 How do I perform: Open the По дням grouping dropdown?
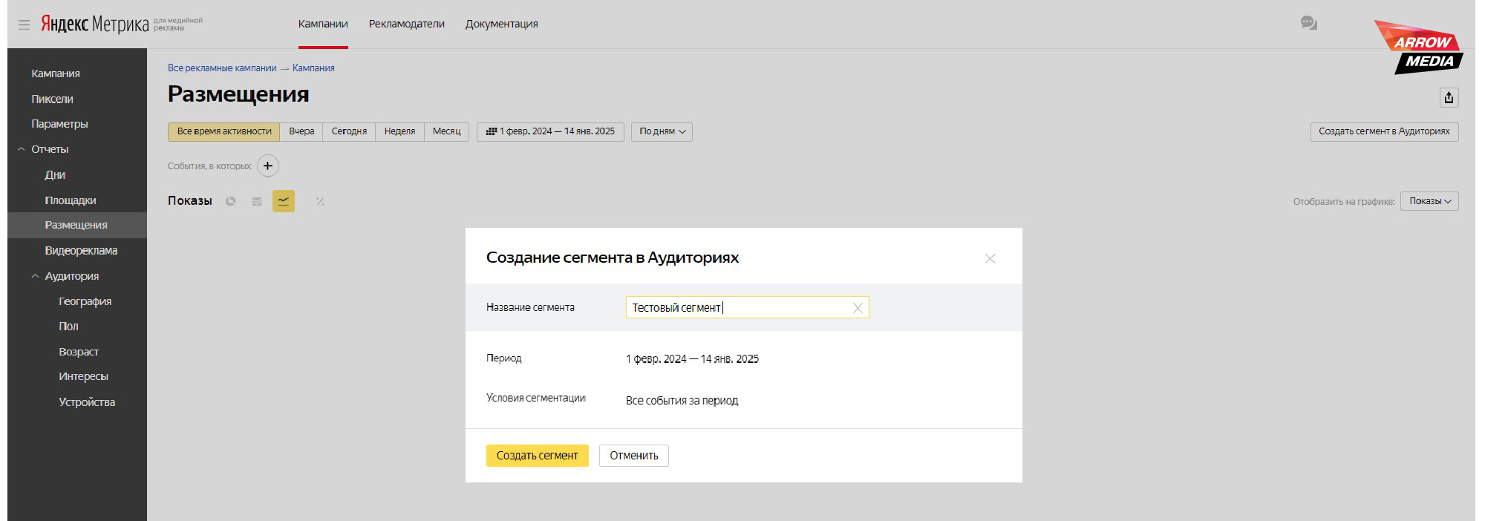click(x=662, y=131)
